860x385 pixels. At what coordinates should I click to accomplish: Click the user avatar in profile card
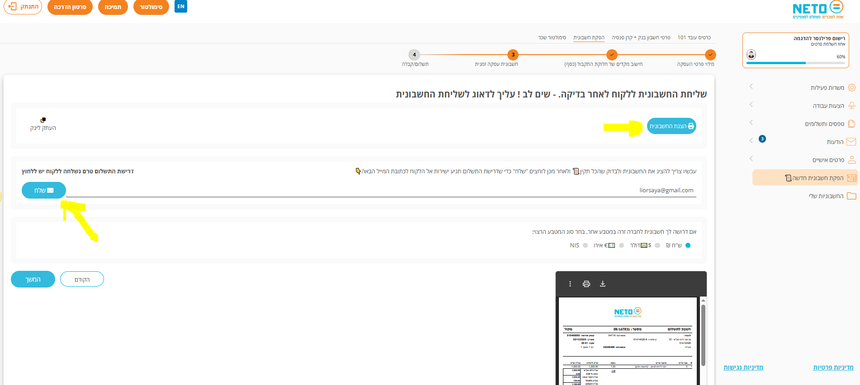tap(751, 55)
